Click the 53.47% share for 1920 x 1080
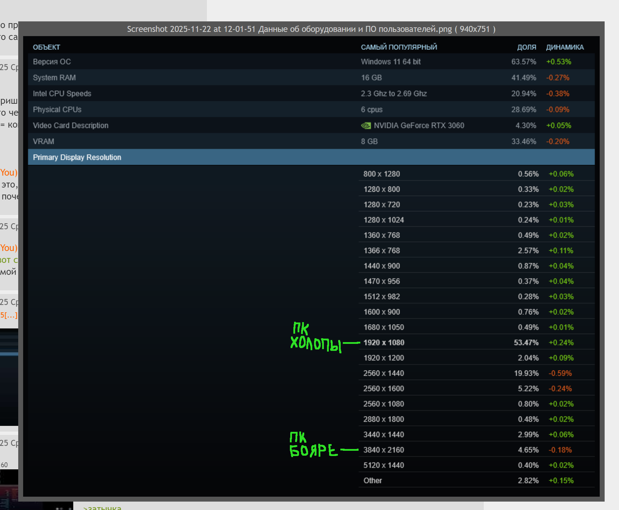The height and width of the screenshot is (510, 619). [x=526, y=342]
